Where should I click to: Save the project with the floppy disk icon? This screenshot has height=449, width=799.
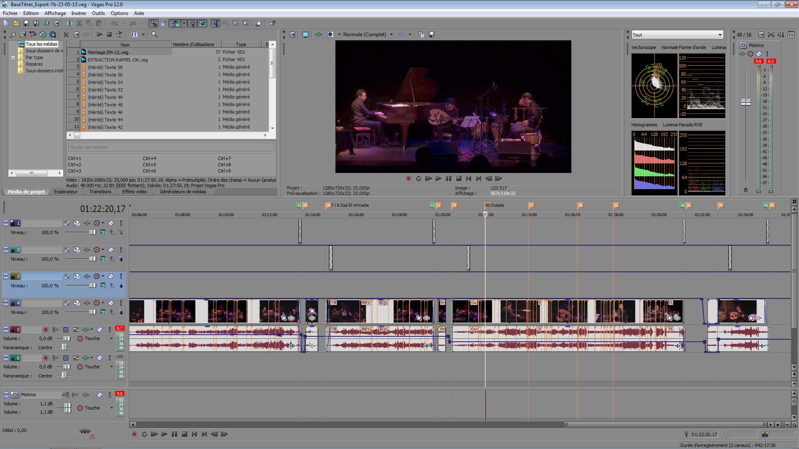tap(26, 23)
